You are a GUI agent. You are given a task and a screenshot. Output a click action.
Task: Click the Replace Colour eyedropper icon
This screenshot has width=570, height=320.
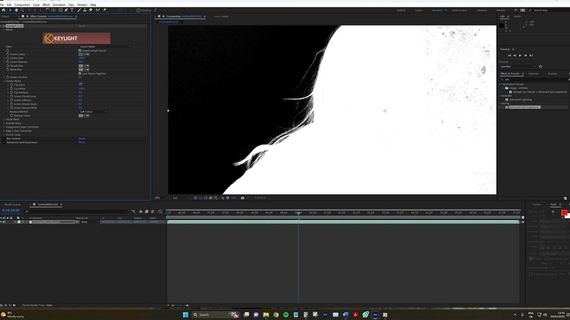tap(87, 116)
